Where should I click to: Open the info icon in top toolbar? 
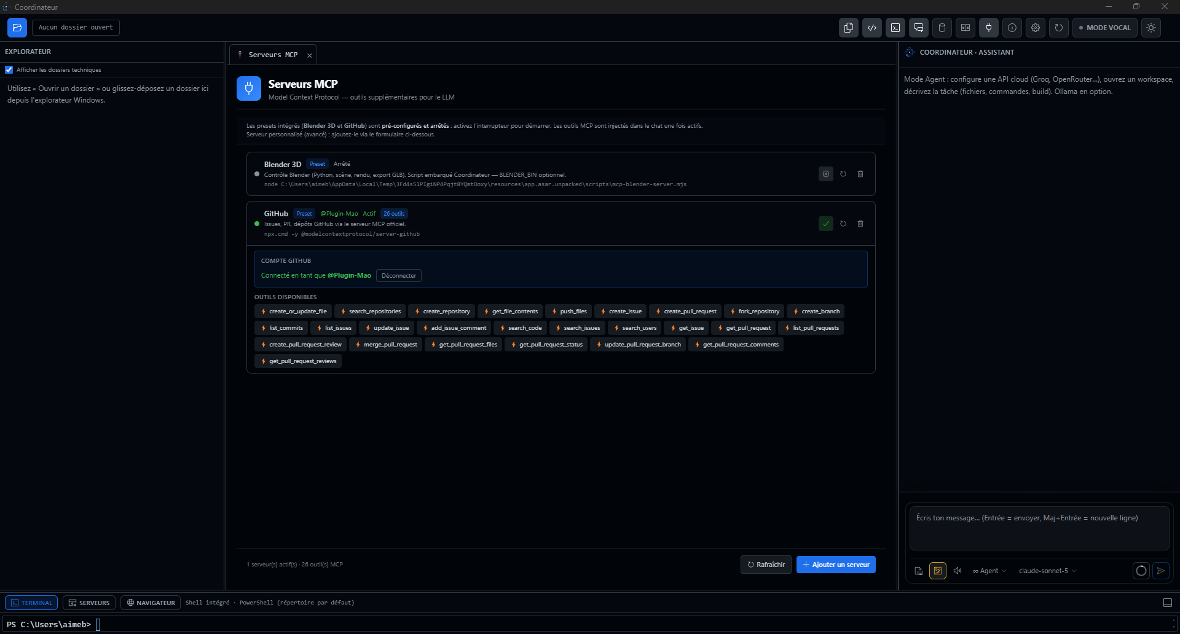tap(1012, 28)
